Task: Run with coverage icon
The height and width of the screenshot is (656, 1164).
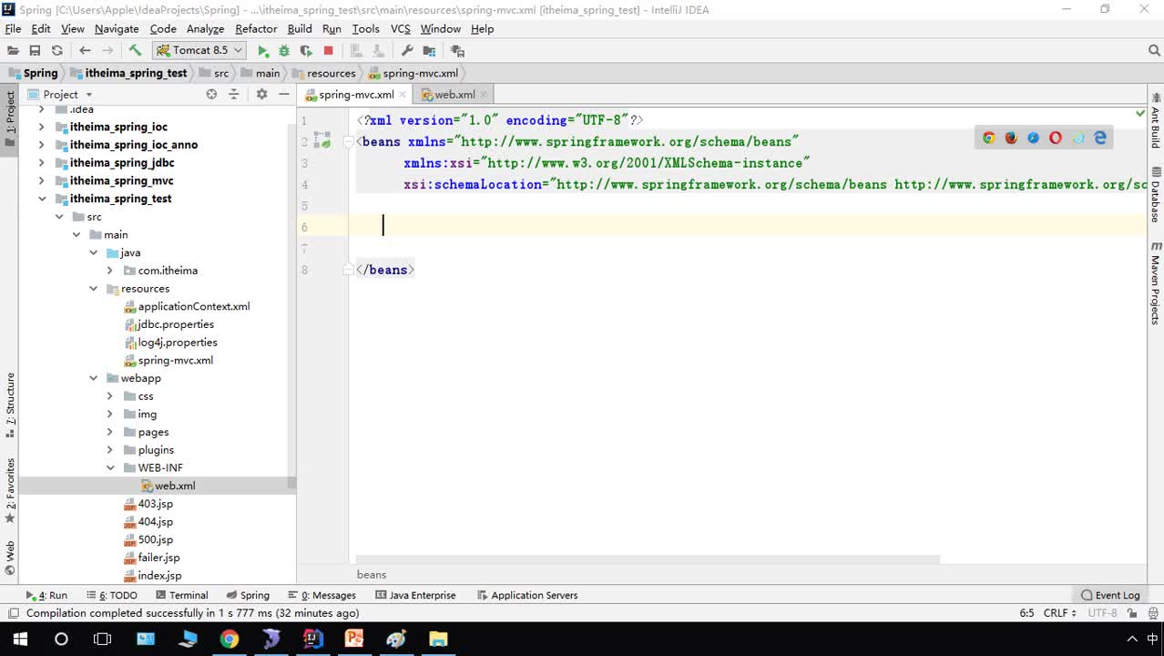Action: (306, 51)
